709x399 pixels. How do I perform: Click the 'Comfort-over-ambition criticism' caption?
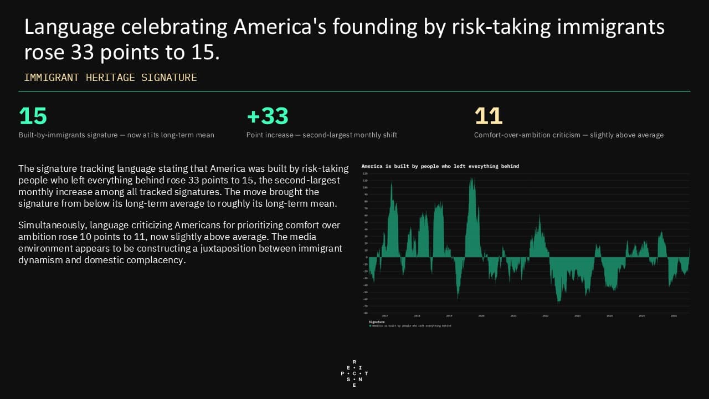[x=569, y=135]
